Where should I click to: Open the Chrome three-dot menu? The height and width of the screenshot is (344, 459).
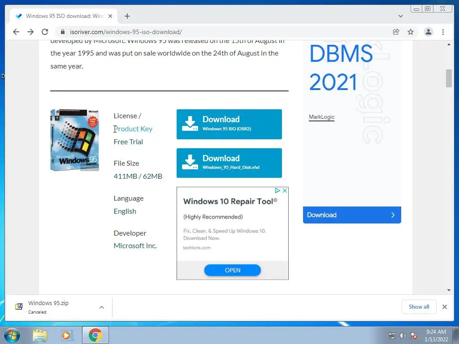pyautogui.click(x=443, y=32)
